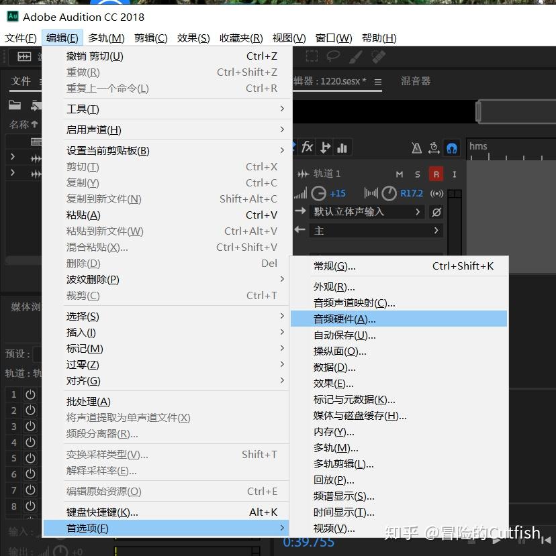Click 批处理(A) in the edit menu
Image resolution: width=556 pixels, height=556 pixels.
[x=166, y=401]
